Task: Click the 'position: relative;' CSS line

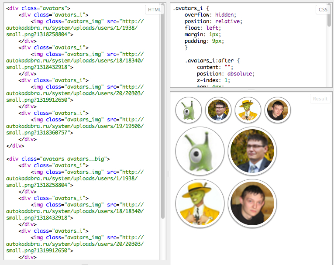Action: click(x=213, y=21)
